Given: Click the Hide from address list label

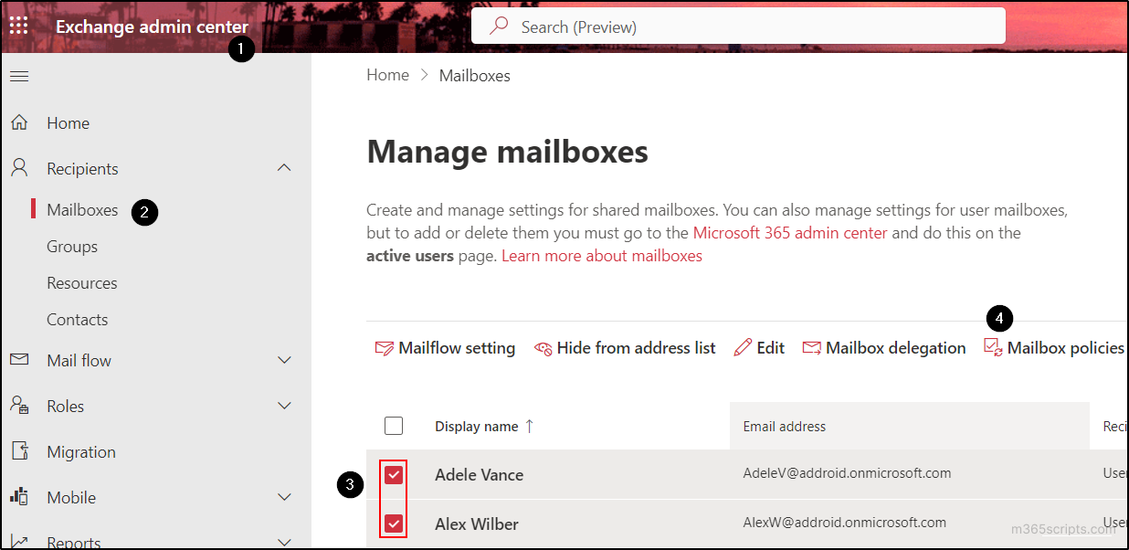Looking at the screenshot, I should [637, 348].
